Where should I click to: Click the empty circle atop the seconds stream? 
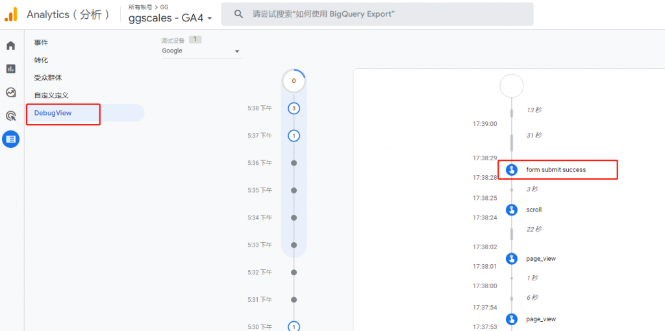click(x=512, y=86)
